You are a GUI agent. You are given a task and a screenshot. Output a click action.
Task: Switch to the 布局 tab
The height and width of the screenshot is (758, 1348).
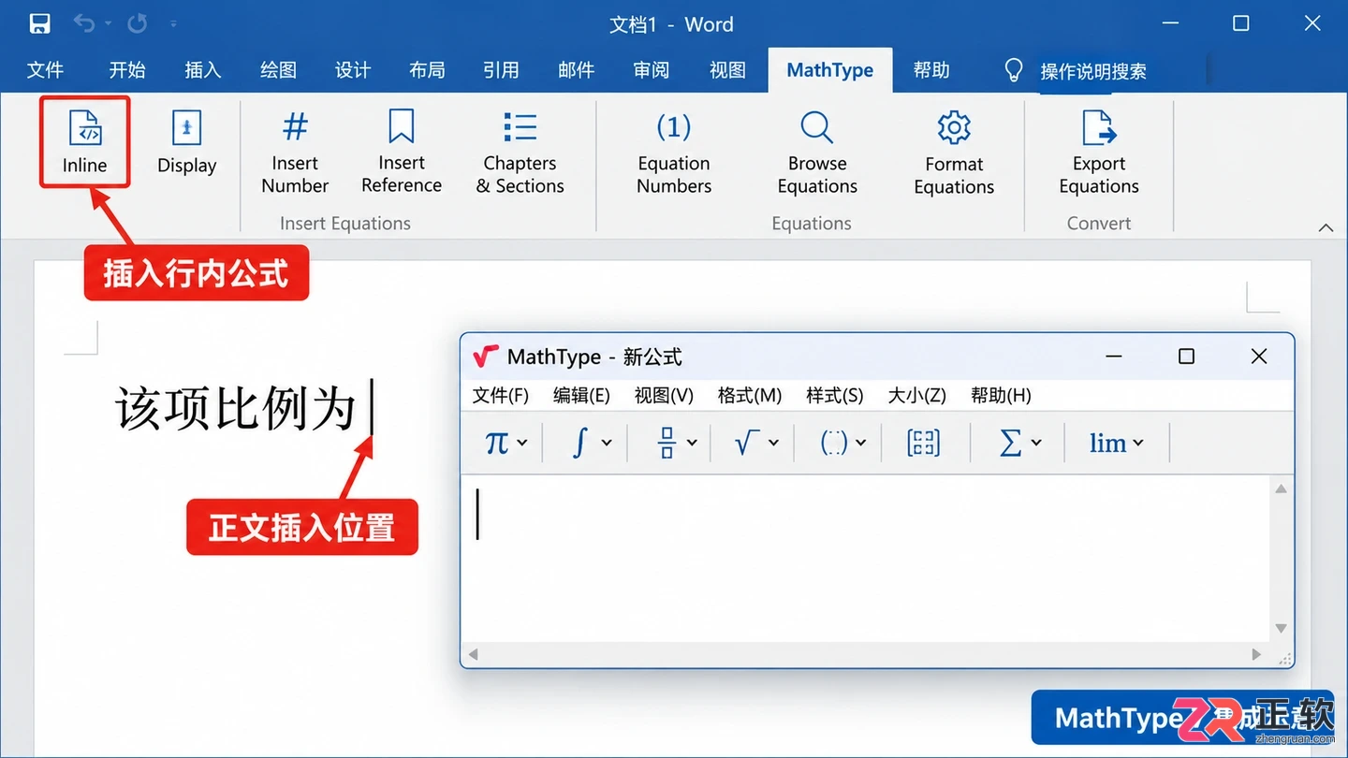[x=427, y=70]
